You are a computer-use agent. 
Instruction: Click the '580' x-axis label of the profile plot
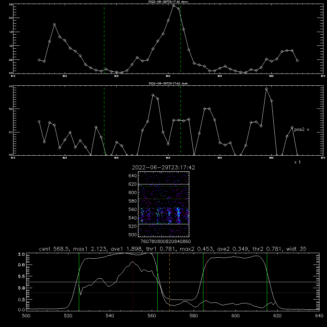(x=194, y=316)
